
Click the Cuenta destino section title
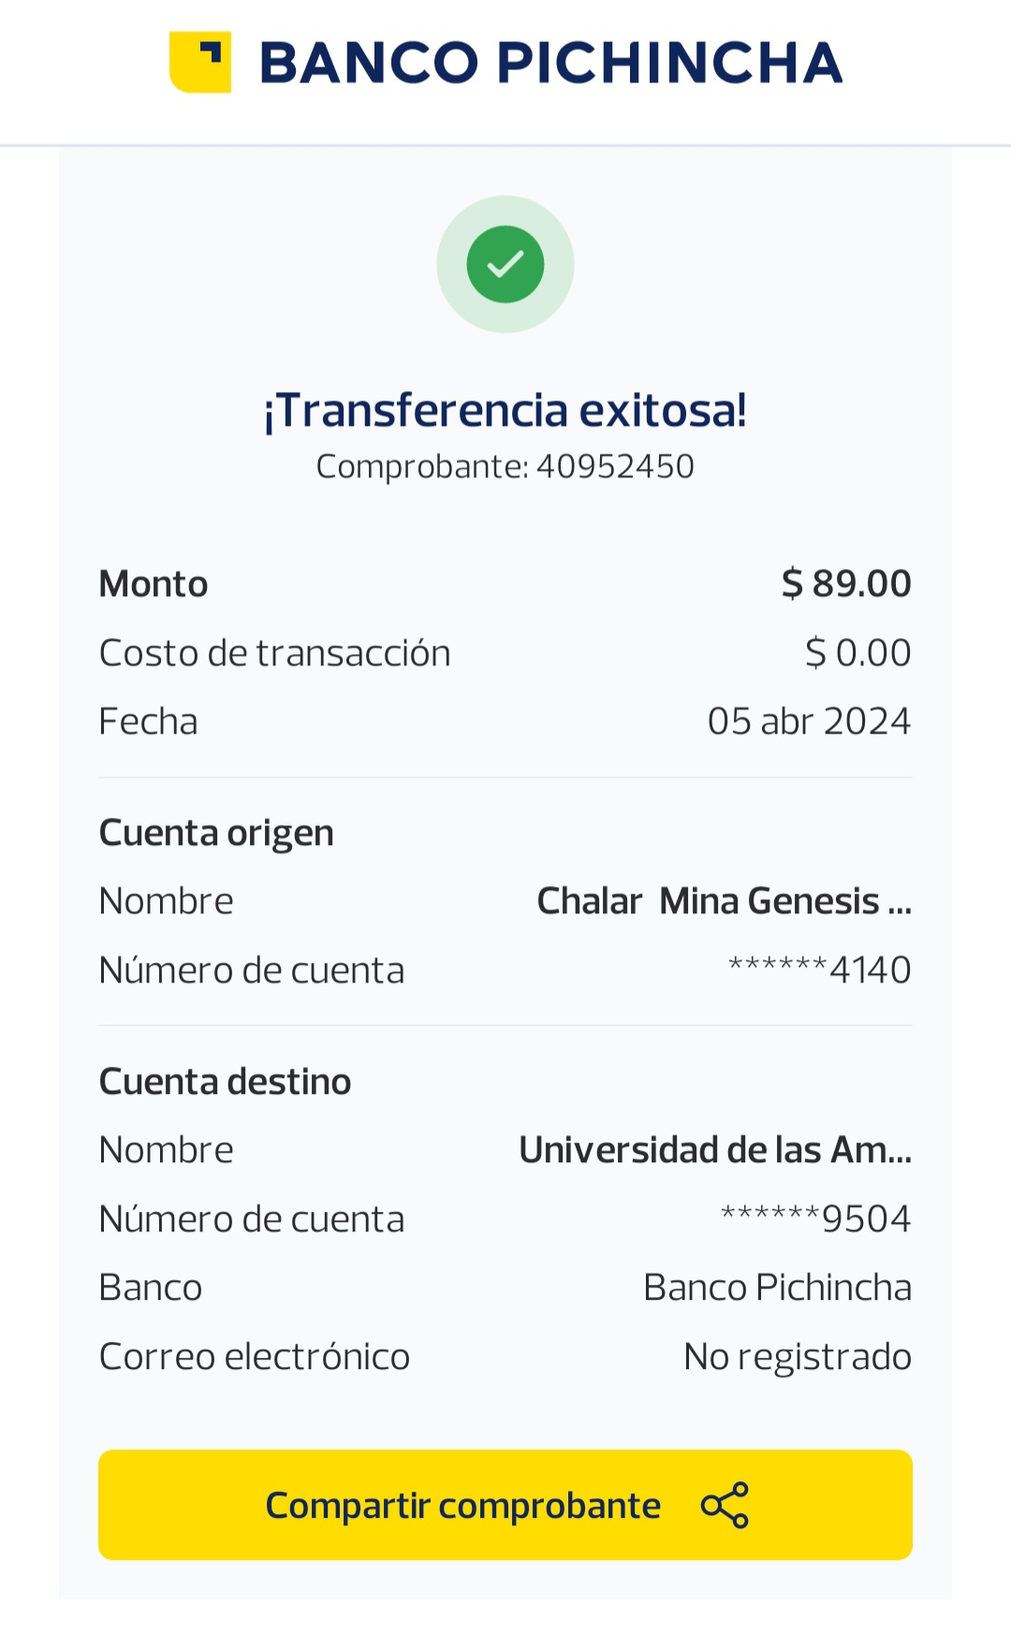tap(225, 1081)
